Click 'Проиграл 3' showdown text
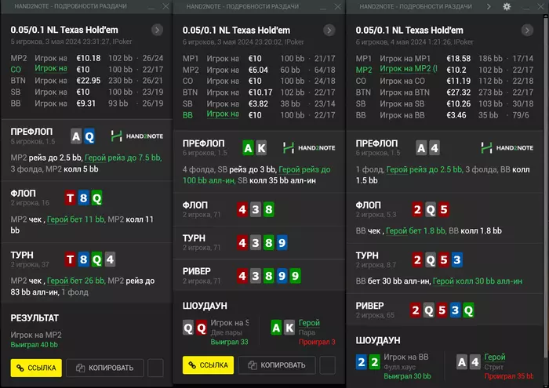 point(317,342)
